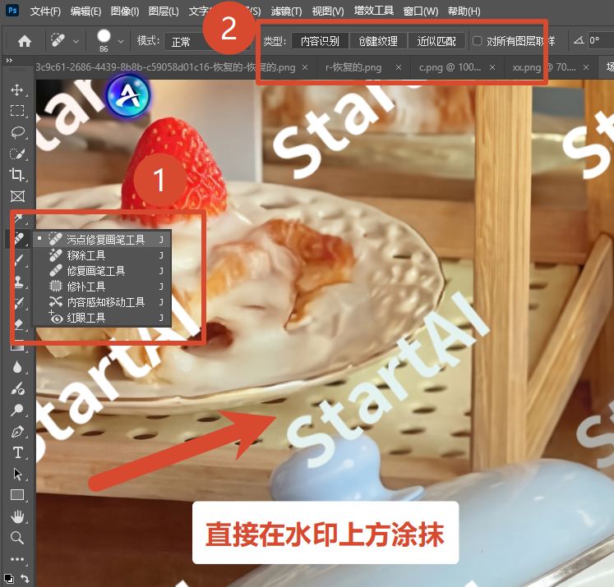
Task: Choose 近似匹配 type option
Action: 436,41
